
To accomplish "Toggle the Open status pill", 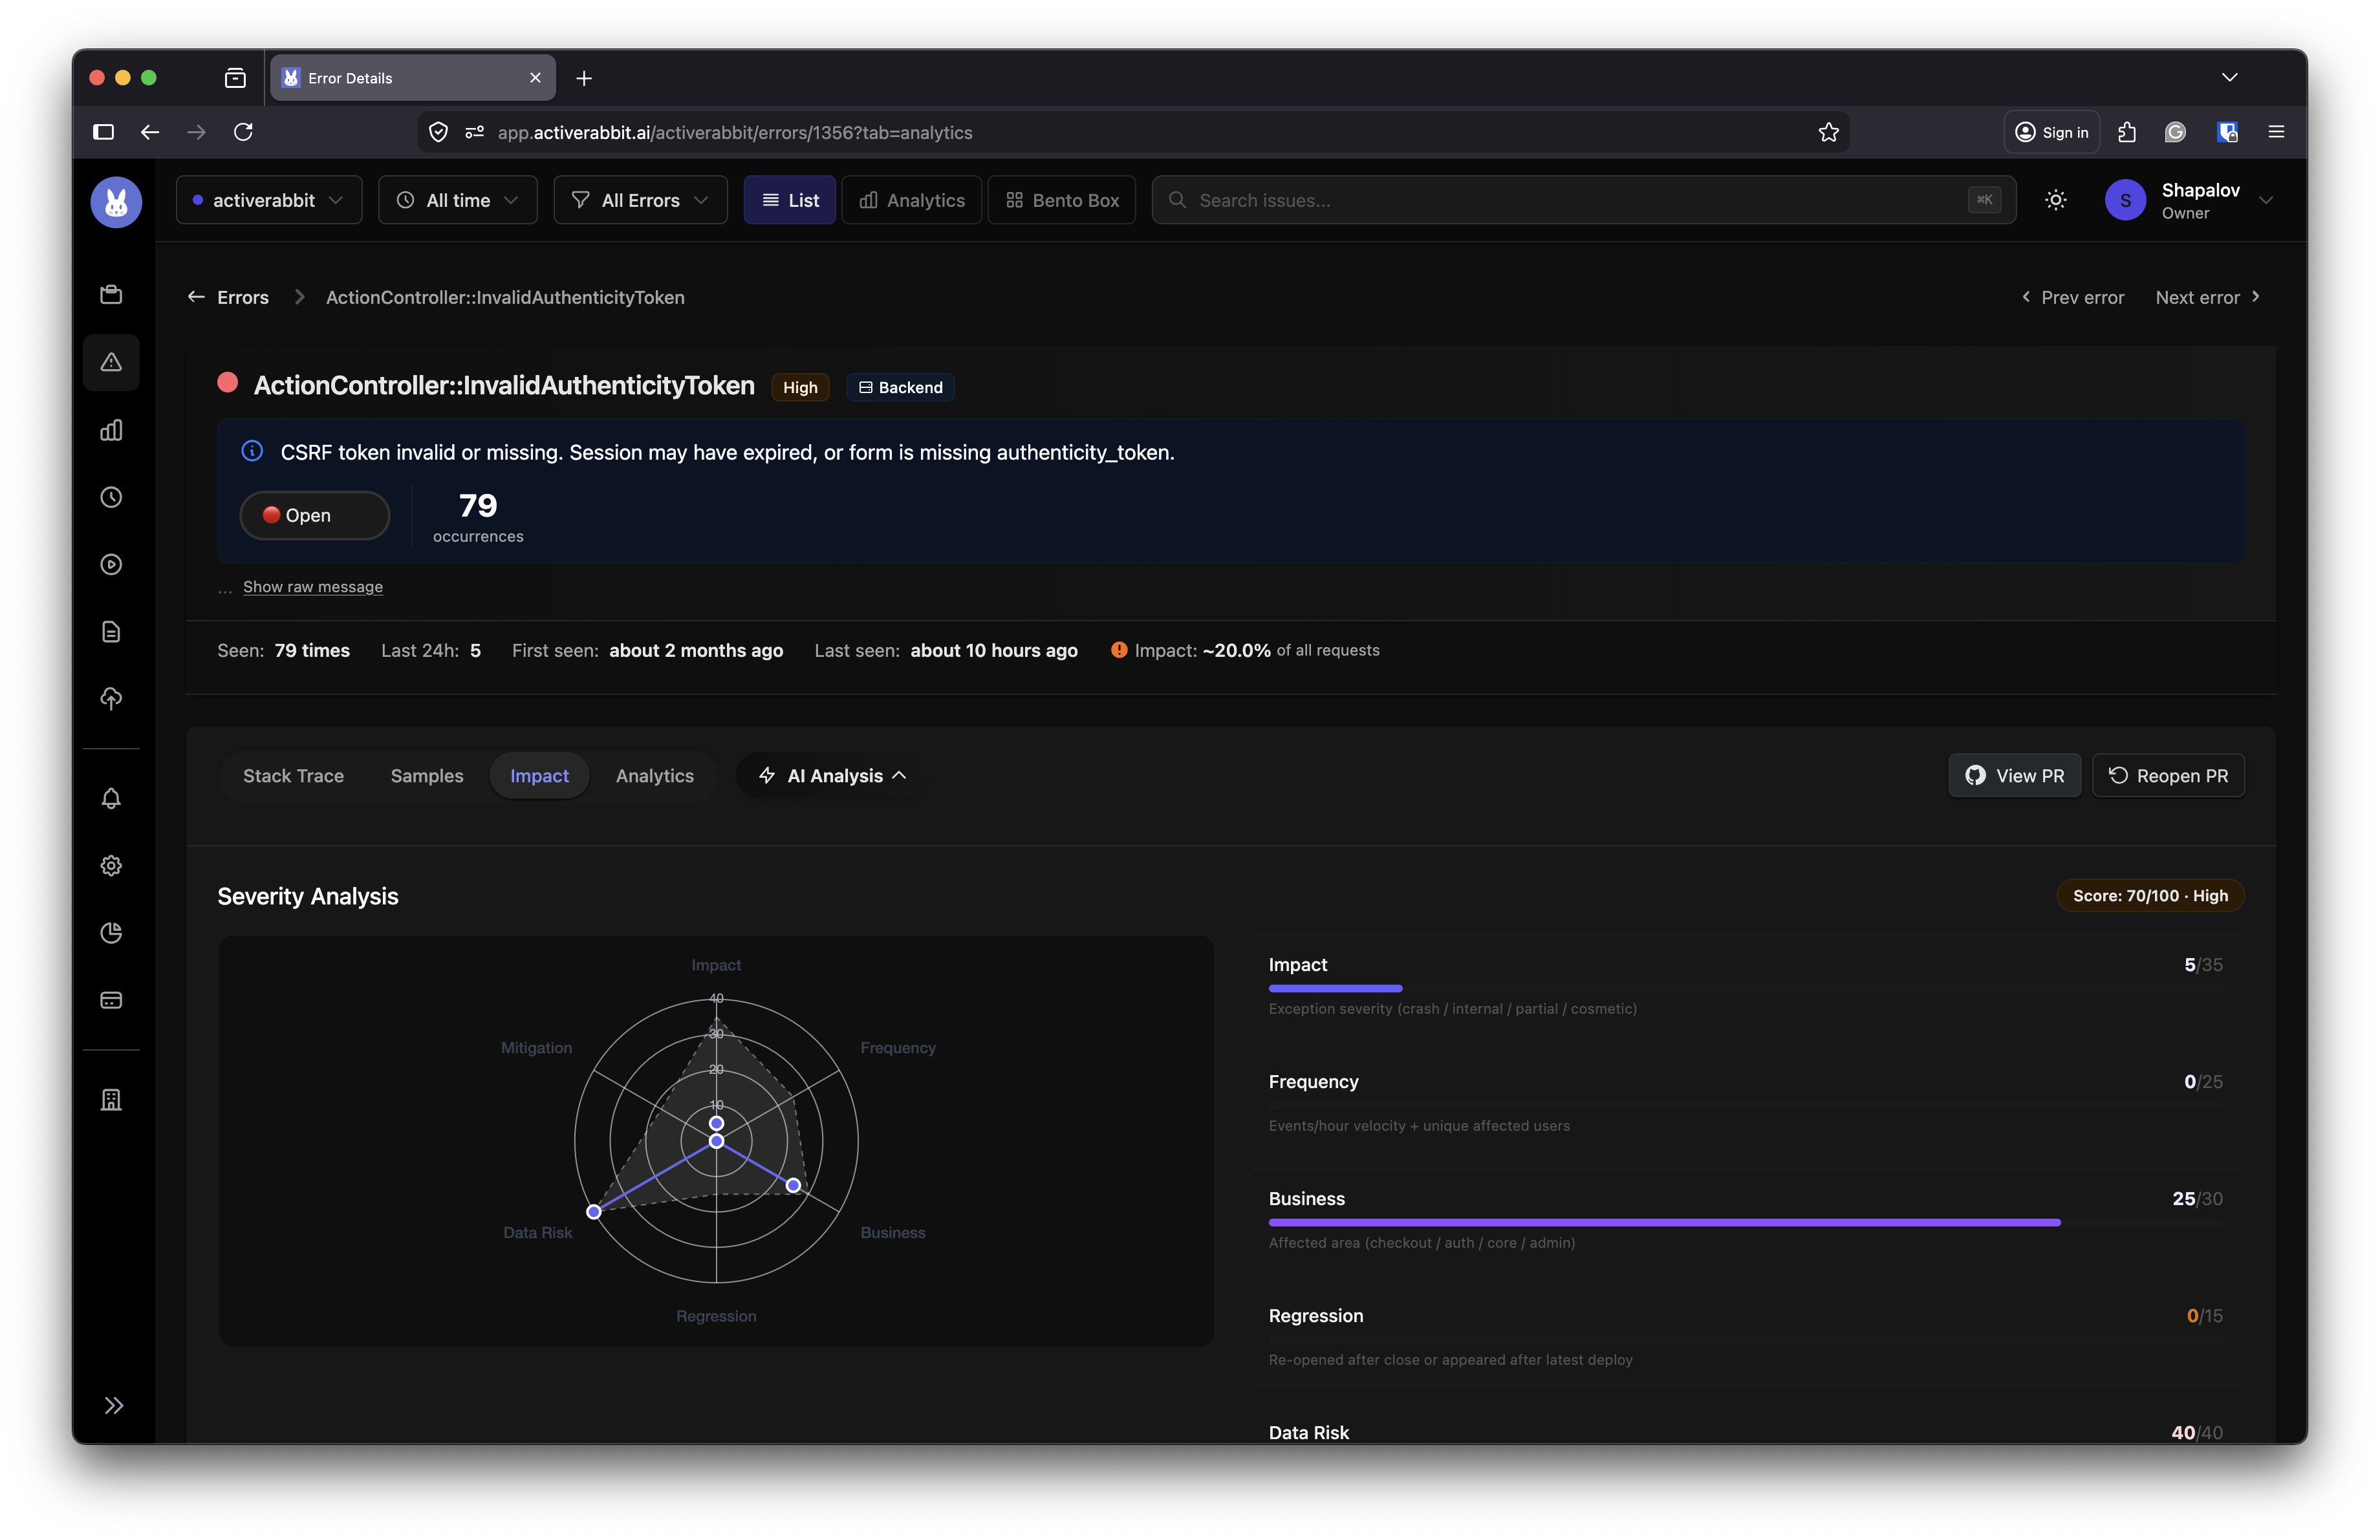I will 315,515.
